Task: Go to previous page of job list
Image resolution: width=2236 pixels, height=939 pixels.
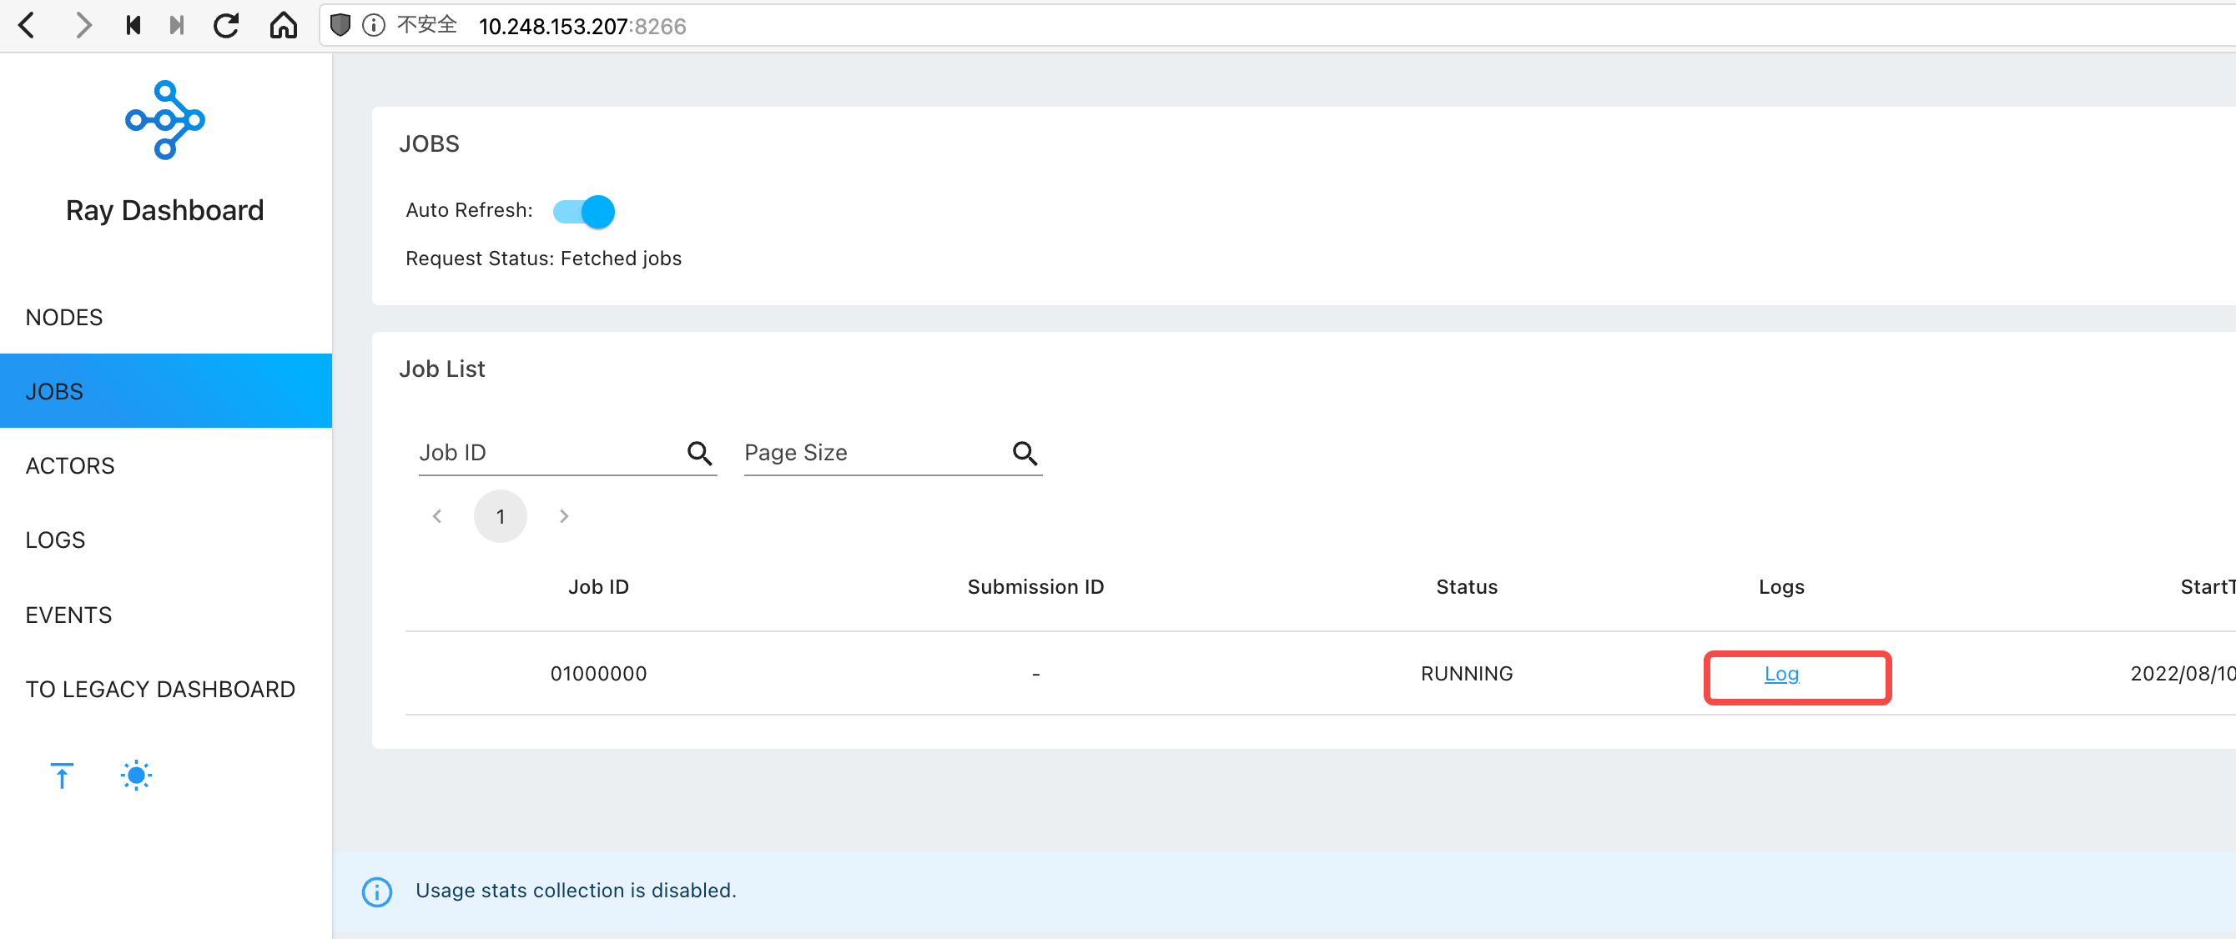Action: tap(437, 516)
